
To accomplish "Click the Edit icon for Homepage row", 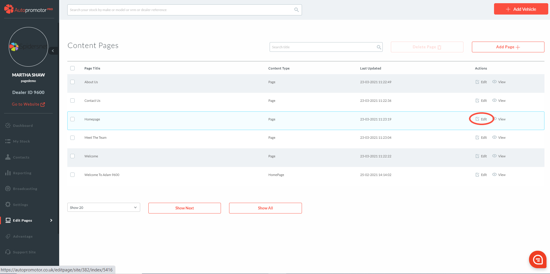I will pos(477,119).
